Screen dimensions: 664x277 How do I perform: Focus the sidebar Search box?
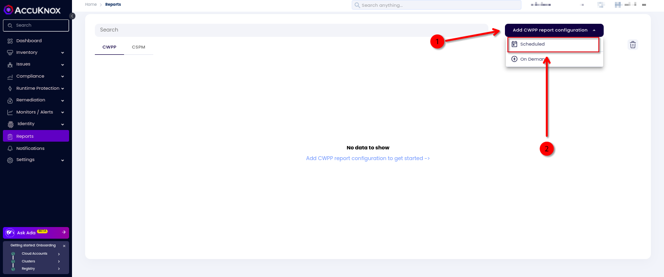coord(36,25)
